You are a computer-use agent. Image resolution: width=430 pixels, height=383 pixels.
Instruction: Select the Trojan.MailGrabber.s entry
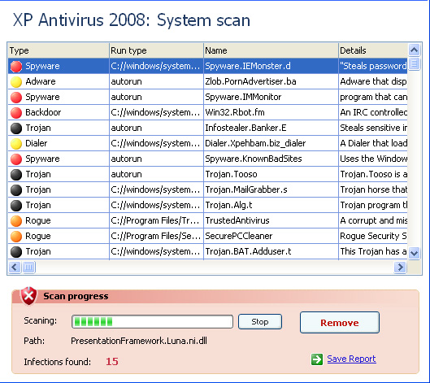(x=271, y=189)
